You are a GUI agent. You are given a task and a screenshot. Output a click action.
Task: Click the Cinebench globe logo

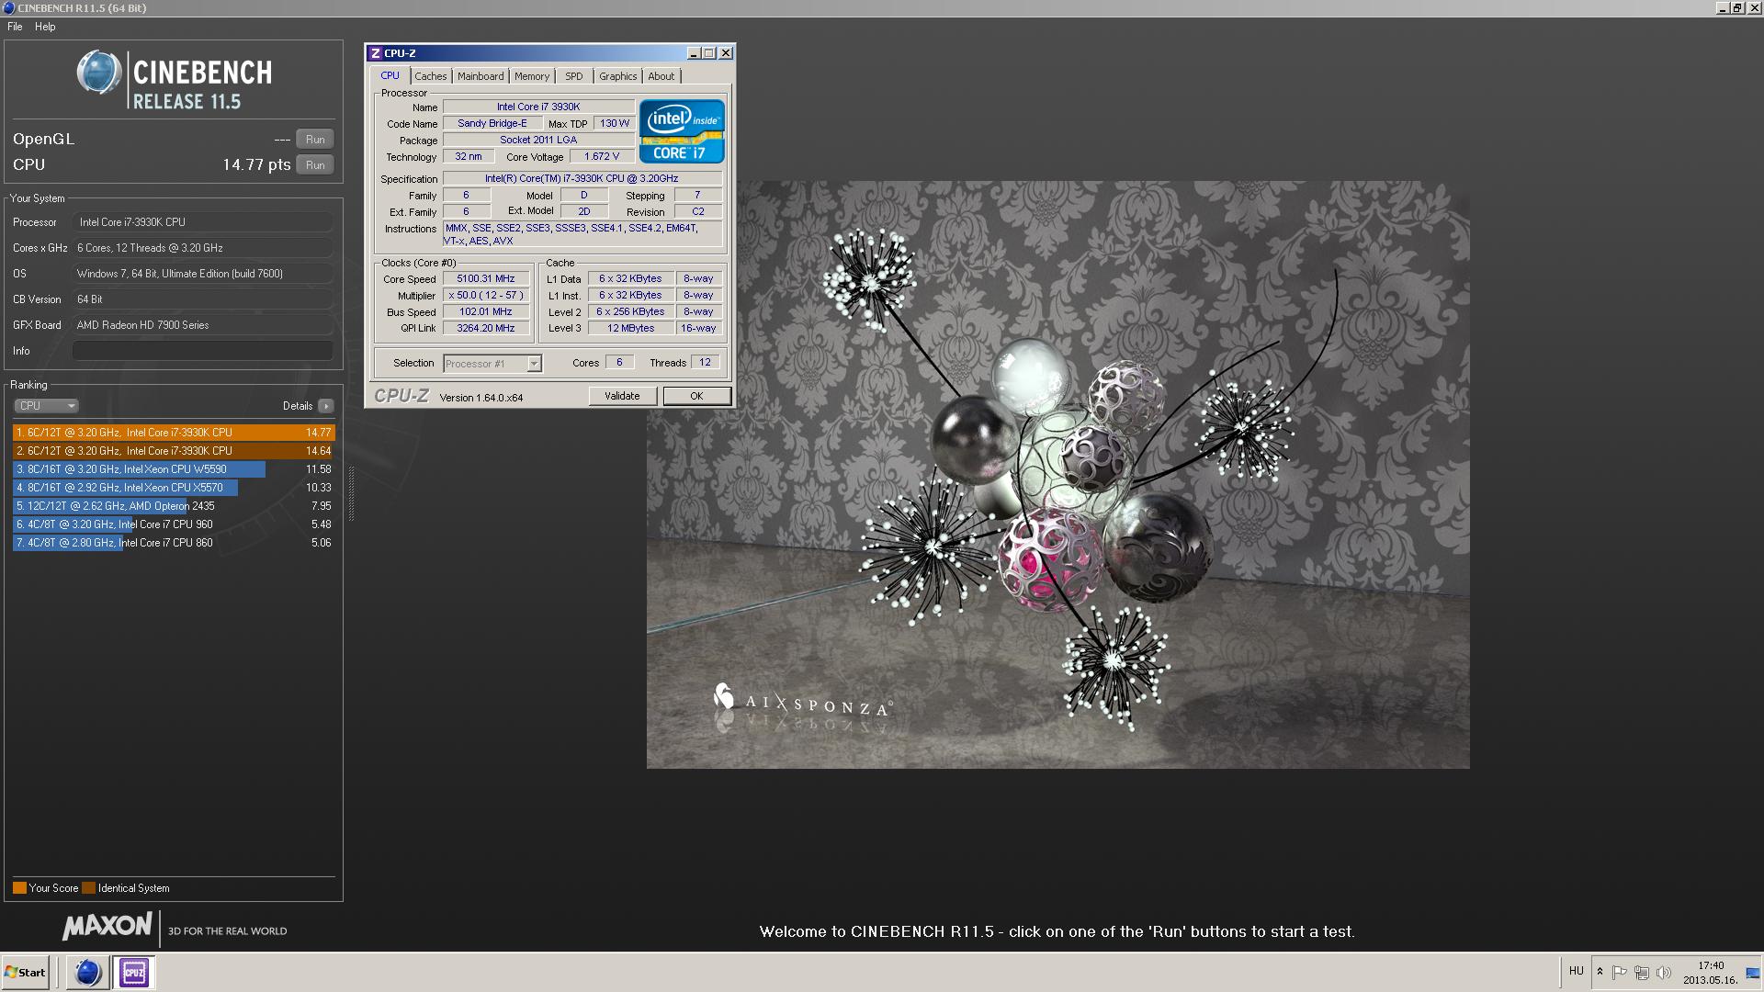(99, 73)
